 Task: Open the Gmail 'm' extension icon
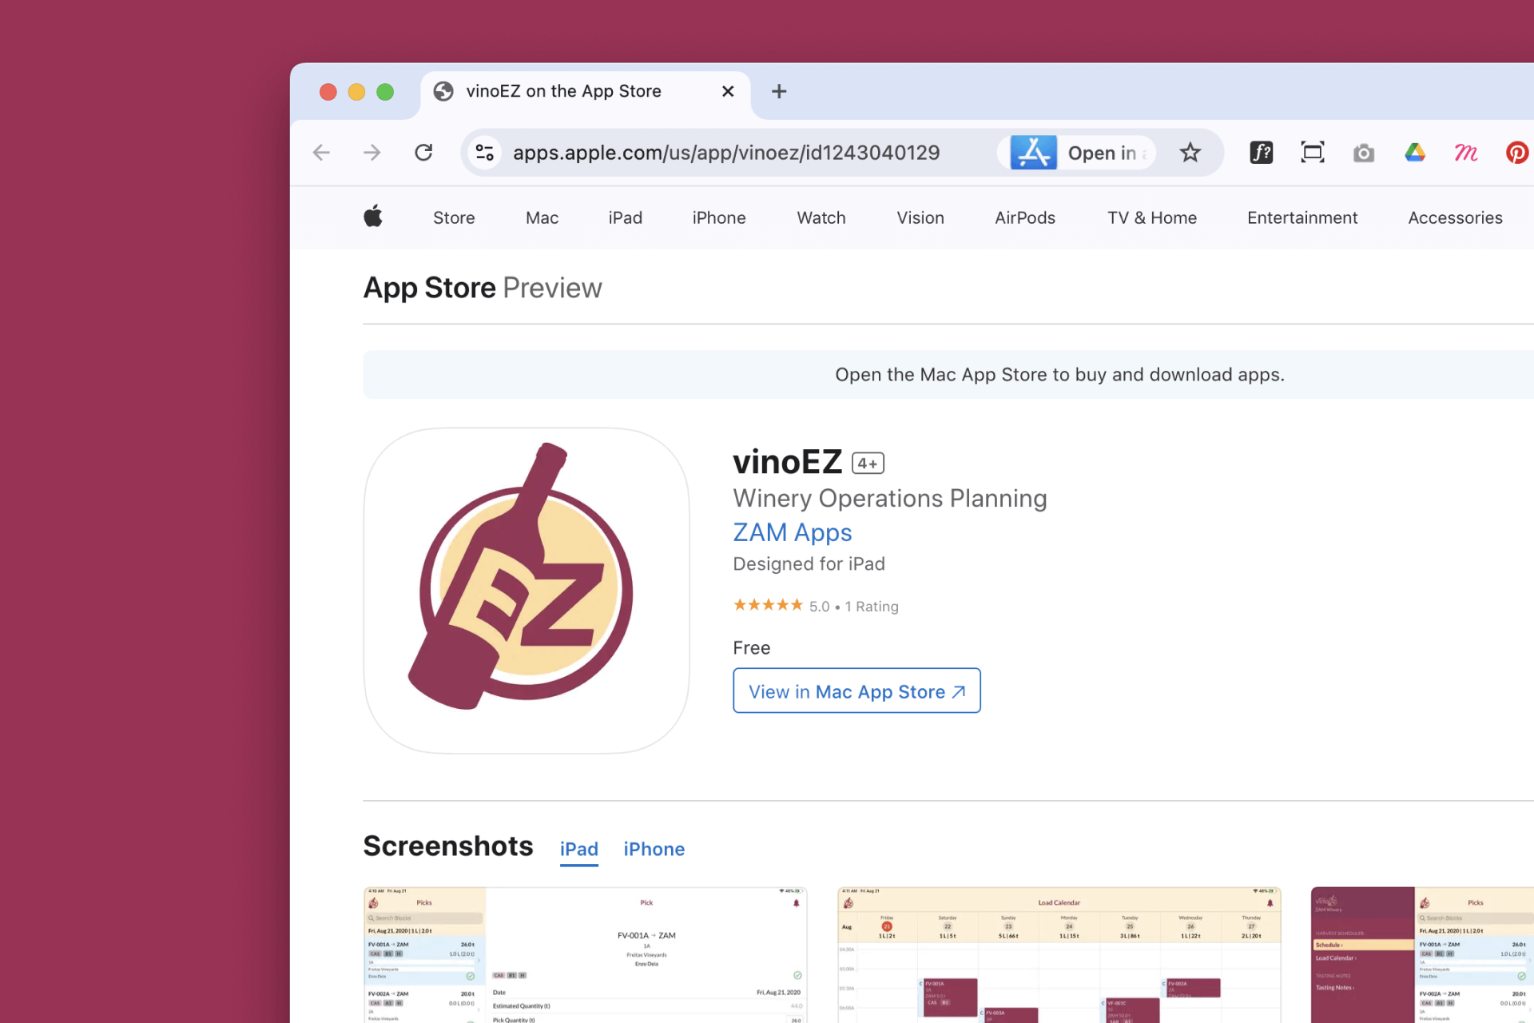[1466, 152]
